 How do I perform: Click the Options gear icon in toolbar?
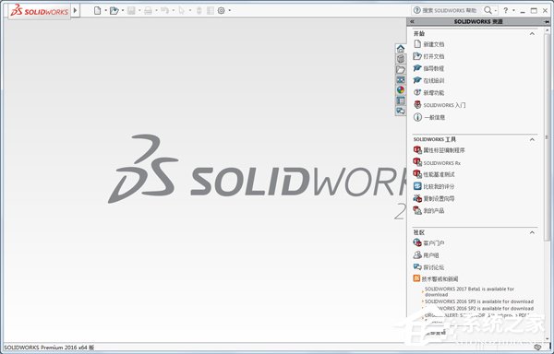click(x=222, y=10)
